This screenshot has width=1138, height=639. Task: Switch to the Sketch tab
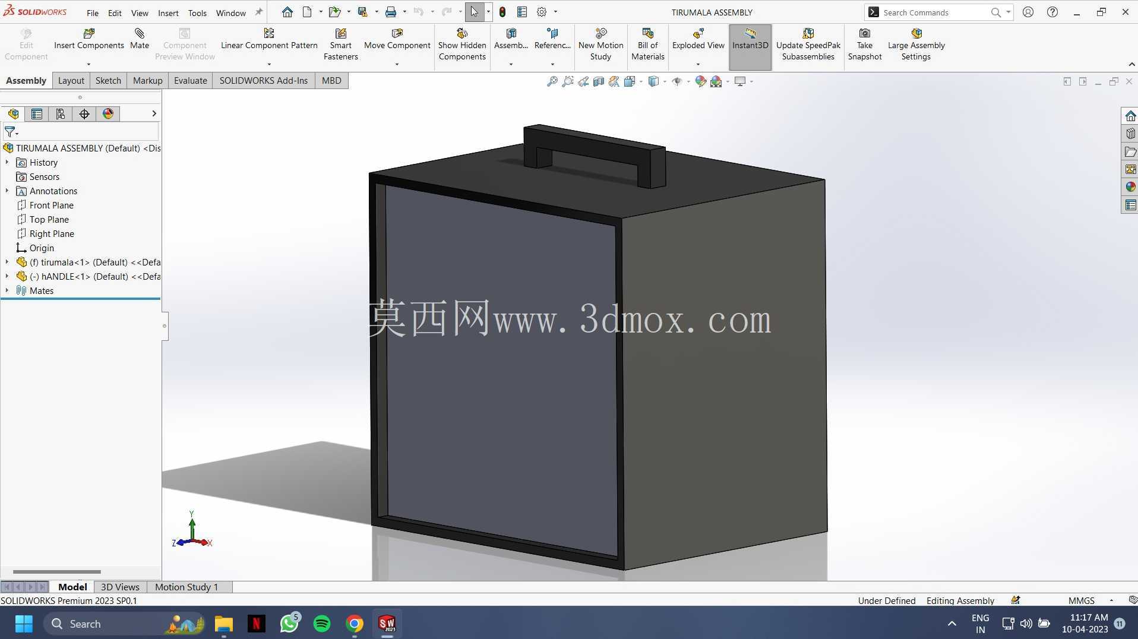(x=108, y=81)
